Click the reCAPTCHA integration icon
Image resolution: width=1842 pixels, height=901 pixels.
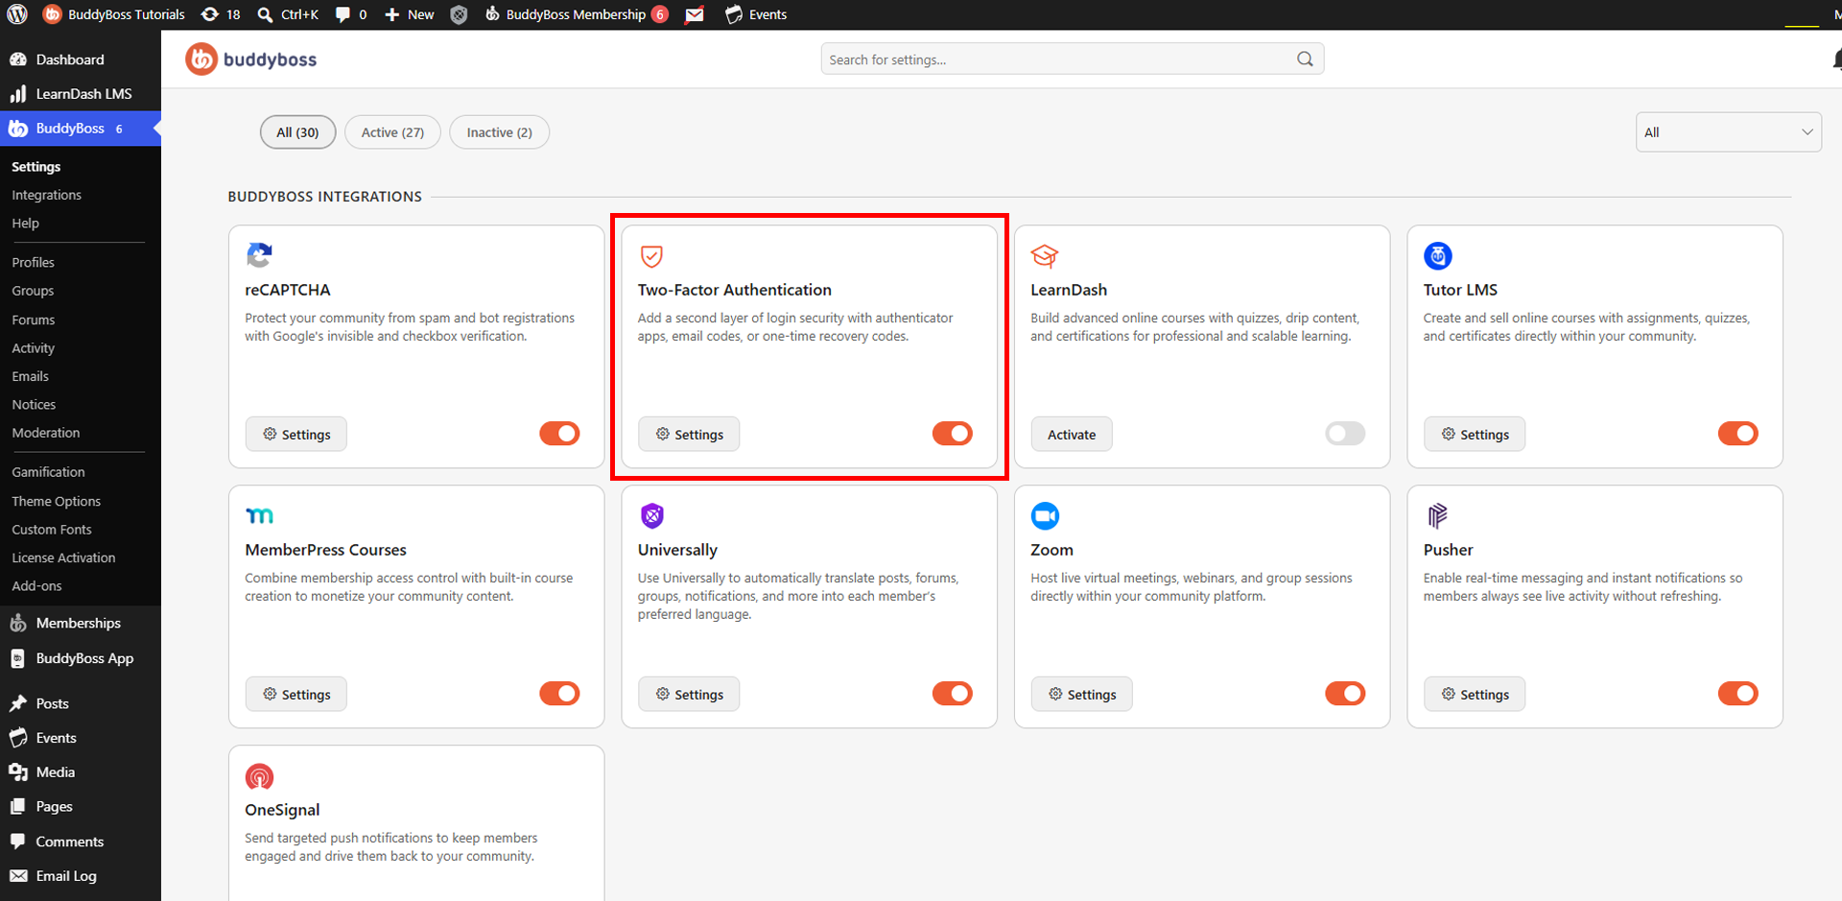[x=259, y=255]
